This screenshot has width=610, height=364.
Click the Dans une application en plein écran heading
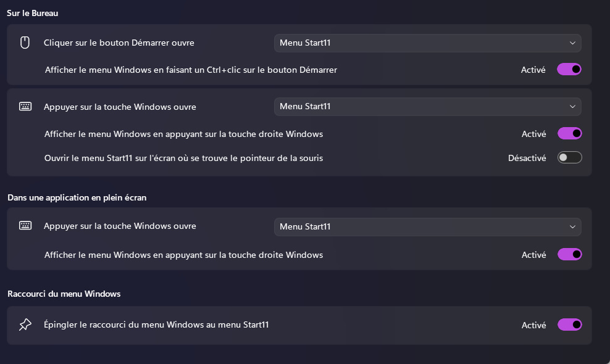click(x=77, y=197)
